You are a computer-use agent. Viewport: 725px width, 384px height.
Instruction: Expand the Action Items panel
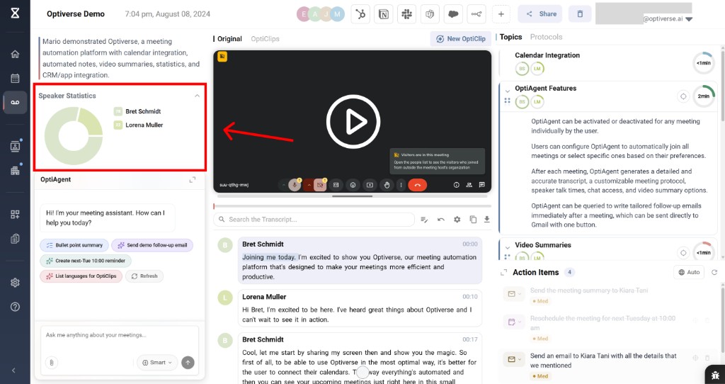(x=503, y=273)
